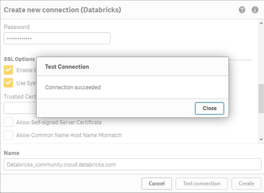Image resolution: width=264 pixels, height=193 pixels.
Task: Click the scroll down arrow
Action: point(261,139)
